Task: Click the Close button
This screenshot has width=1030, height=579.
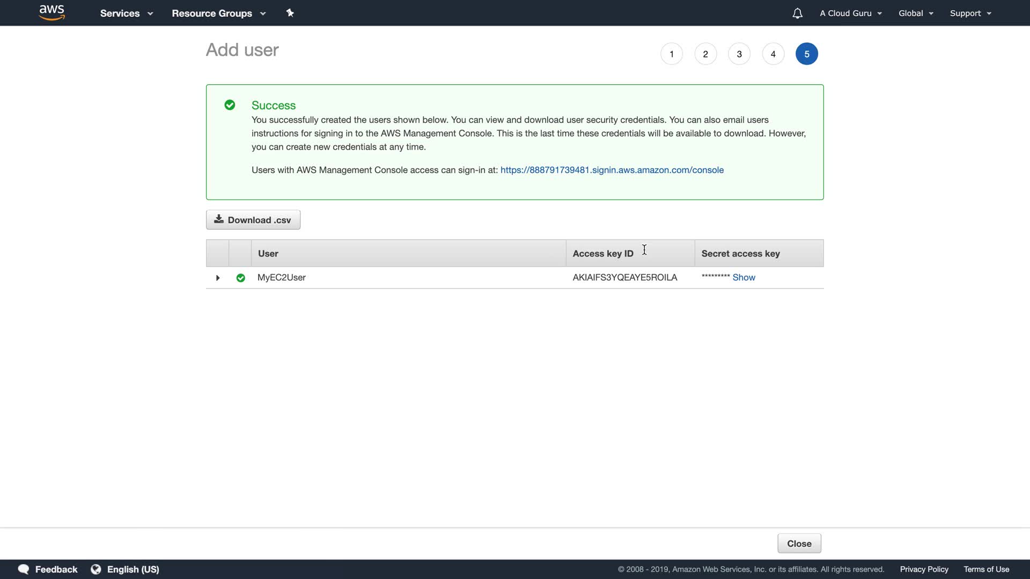Action: [799, 544]
